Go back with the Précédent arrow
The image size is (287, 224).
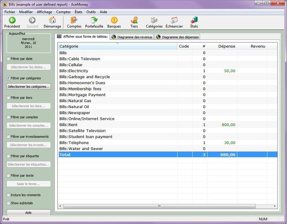[x=12, y=22]
